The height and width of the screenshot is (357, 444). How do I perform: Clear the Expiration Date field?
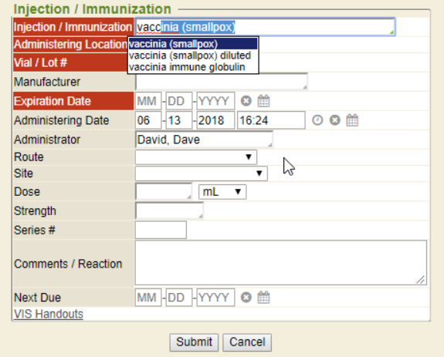coord(246,101)
